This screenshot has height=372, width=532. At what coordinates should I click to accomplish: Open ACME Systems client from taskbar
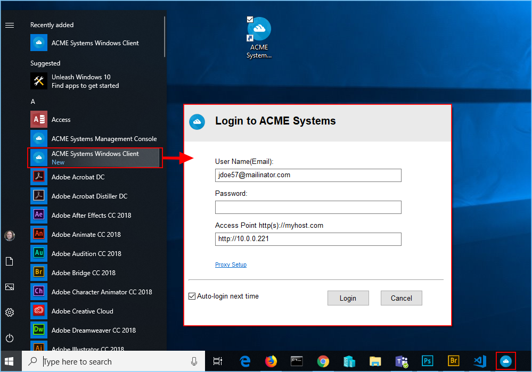pyautogui.click(x=506, y=361)
